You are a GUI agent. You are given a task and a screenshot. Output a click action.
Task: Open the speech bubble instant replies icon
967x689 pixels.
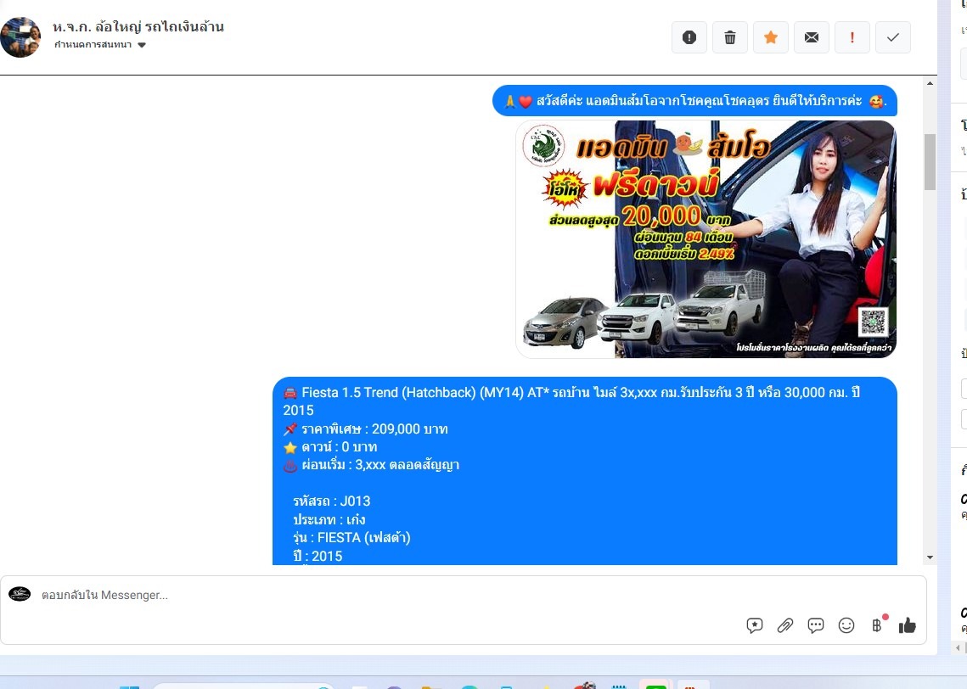point(815,625)
